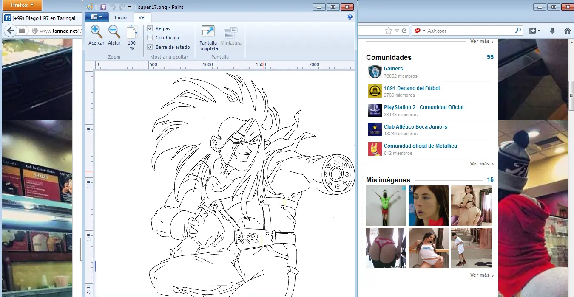
Task: Click the '78052 miembros' text
Action: [401, 76]
